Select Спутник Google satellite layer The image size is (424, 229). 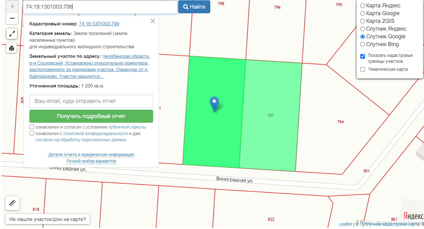pos(362,36)
